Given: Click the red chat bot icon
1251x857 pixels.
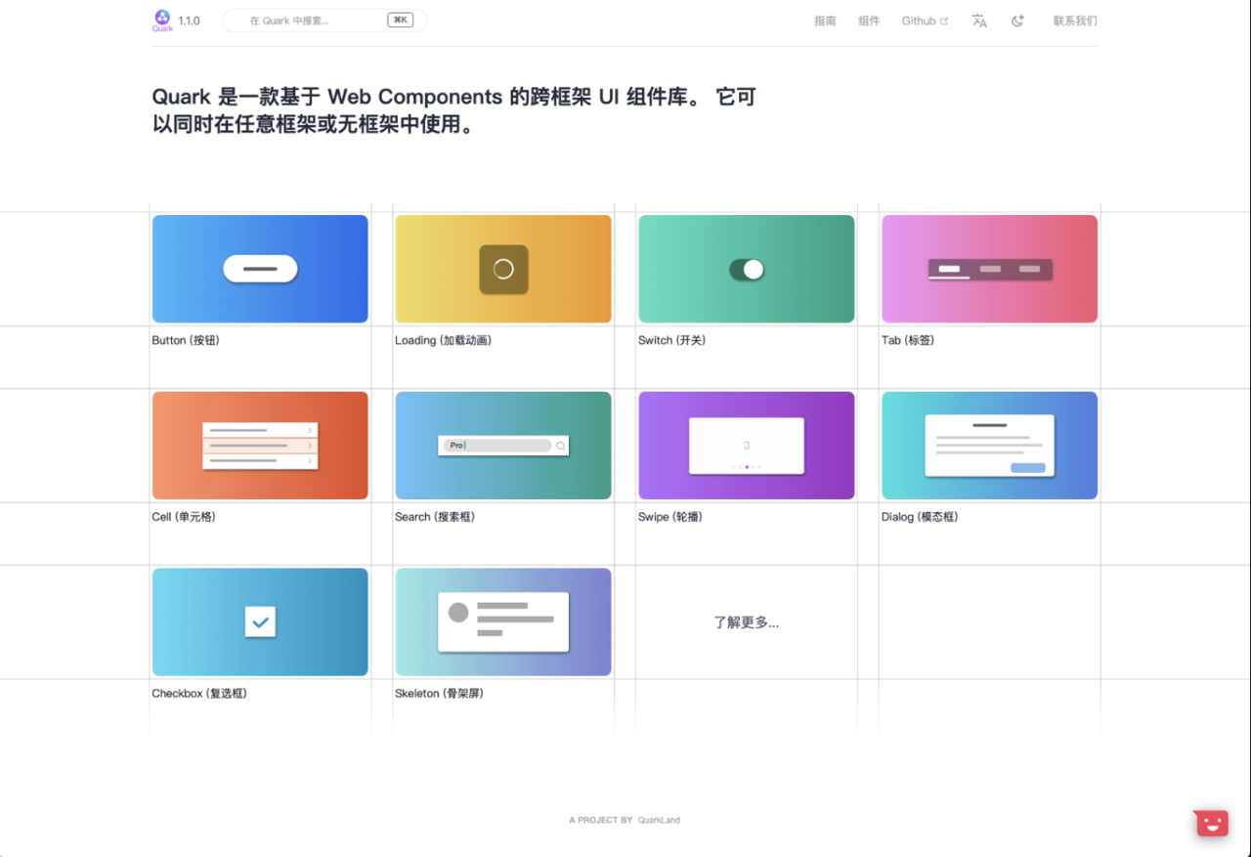Looking at the screenshot, I should 1211,823.
